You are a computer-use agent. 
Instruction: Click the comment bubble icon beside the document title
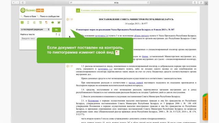[x=72, y=19]
